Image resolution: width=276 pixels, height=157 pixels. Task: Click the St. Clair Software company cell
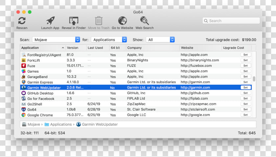141,109
